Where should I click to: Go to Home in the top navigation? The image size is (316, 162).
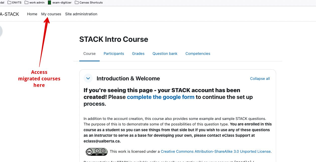click(x=32, y=14)
